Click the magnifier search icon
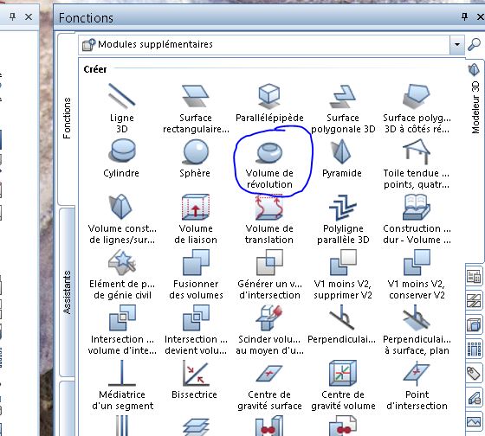The height and width of the screenshot is (436, 485). (x=475, y=44)
